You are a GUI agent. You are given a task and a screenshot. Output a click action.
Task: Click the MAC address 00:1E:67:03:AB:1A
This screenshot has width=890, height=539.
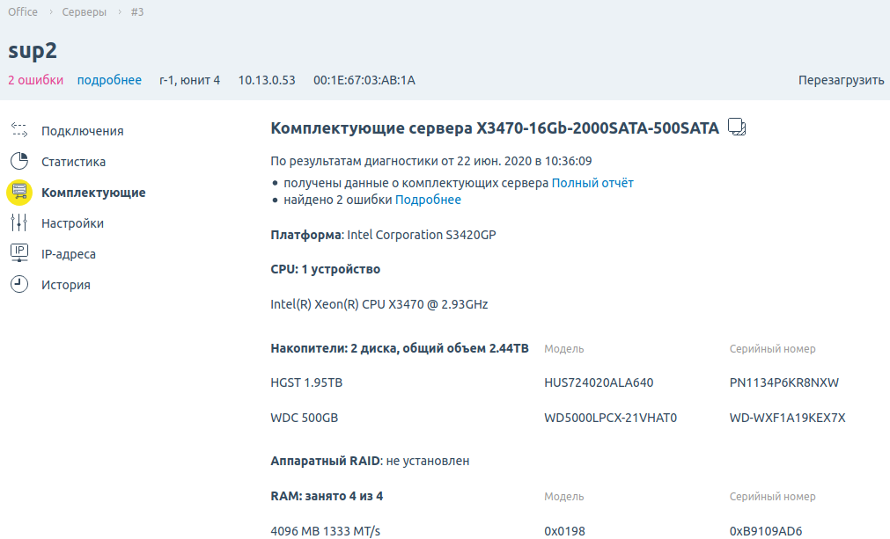coord(364,80)
